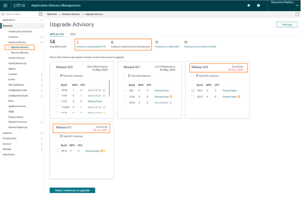301x197 pixels.
Task: Check the build 71.44 checkbox
Action: pos(57,95)
